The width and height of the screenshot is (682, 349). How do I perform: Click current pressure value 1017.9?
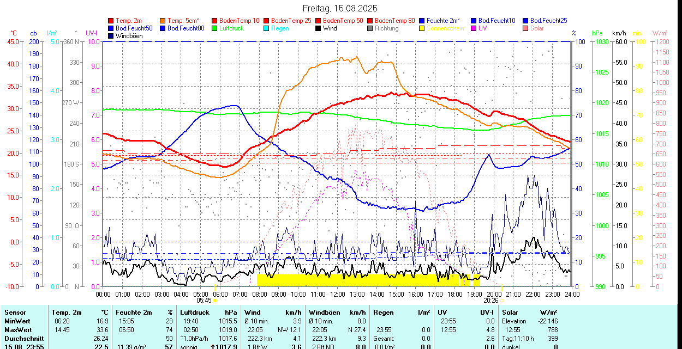(x=226, y=347)
